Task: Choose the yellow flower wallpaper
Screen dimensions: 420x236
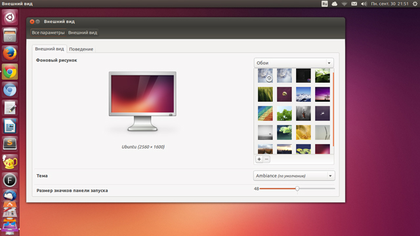Action: point(303,132)
